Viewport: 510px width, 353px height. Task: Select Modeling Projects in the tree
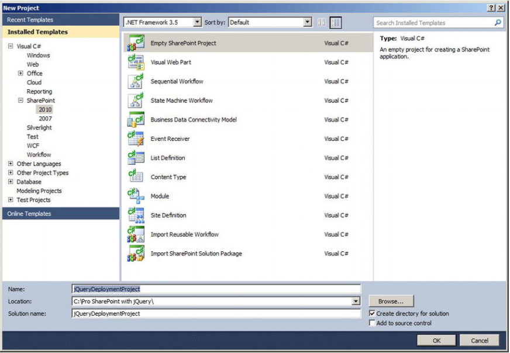(x=39, y=191)
